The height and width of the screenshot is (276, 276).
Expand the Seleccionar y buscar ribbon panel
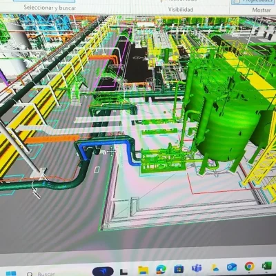click(x=50, y=8)
